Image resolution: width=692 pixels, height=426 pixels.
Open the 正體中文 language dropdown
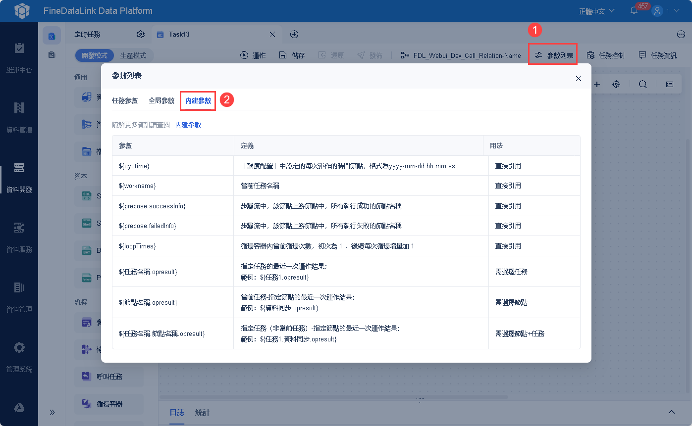click(x=596, y=11)
